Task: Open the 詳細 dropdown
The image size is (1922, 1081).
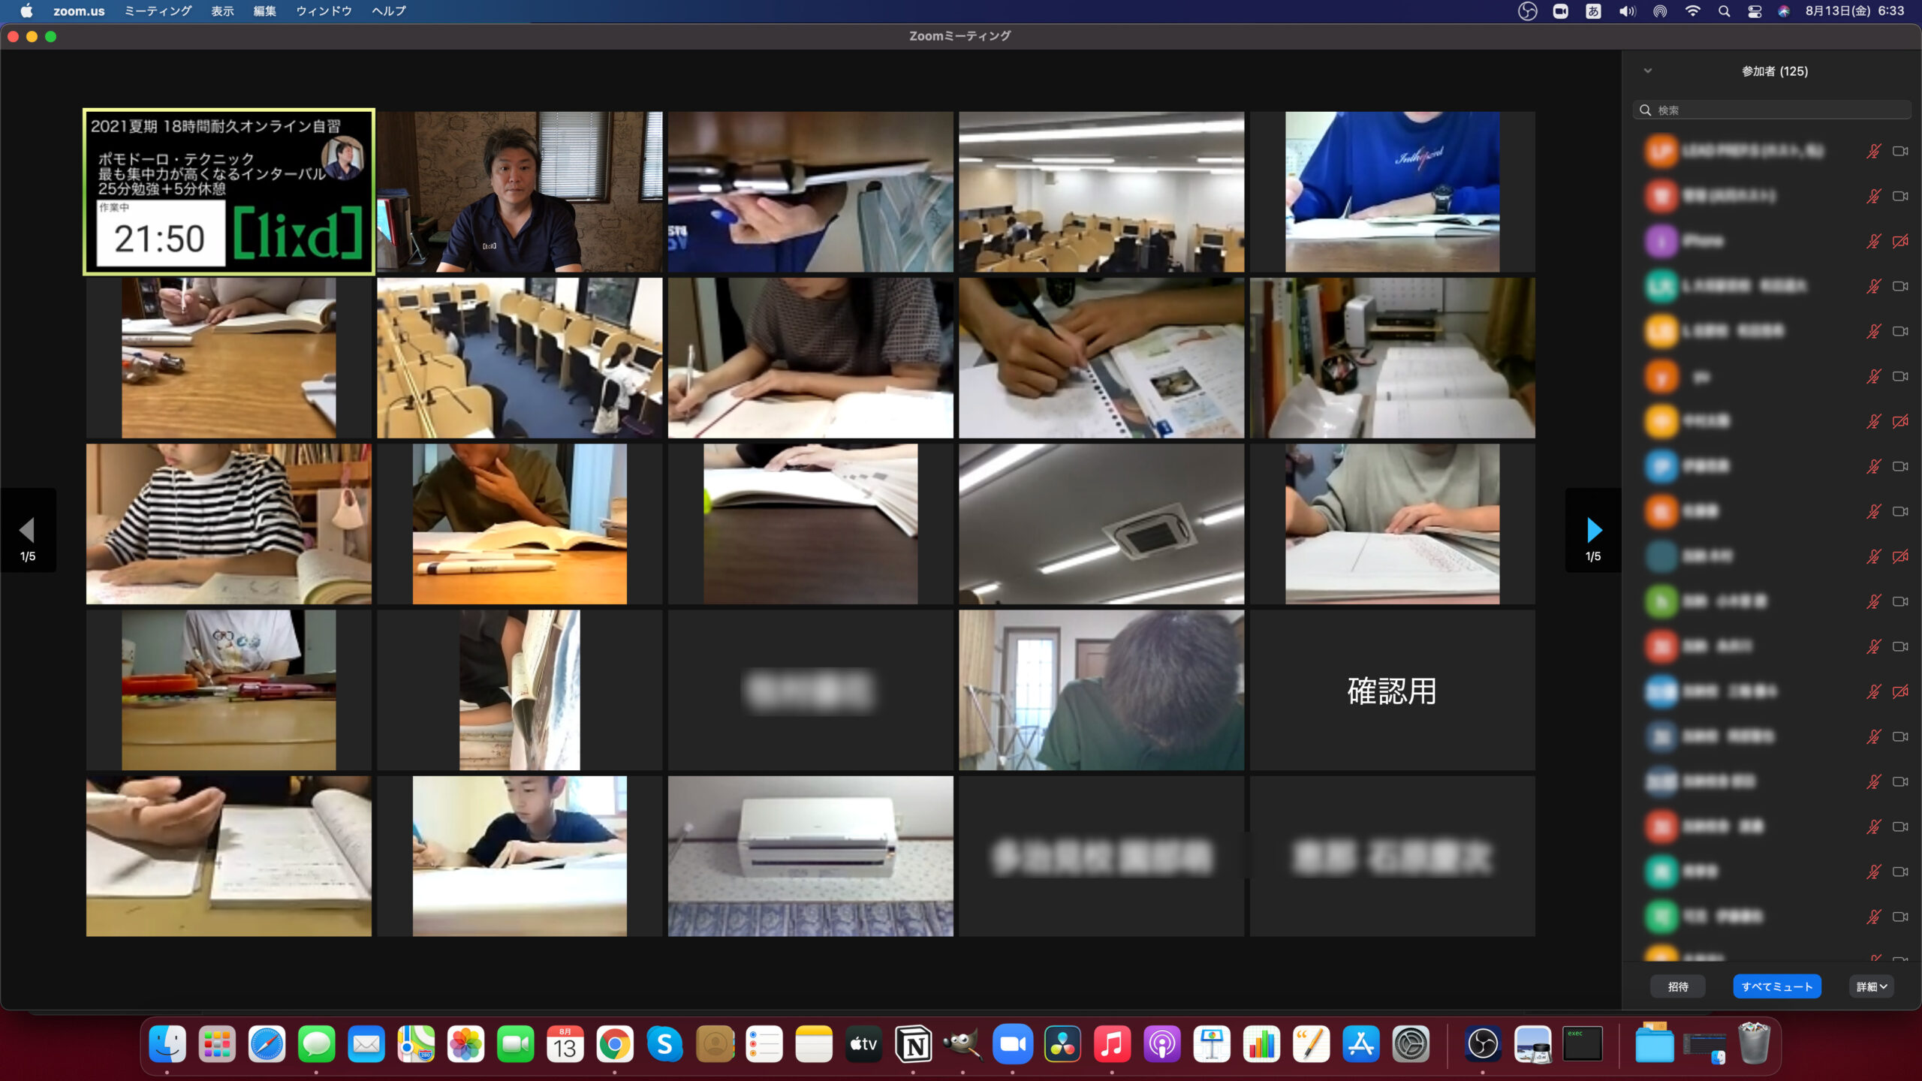Action: (1871, 986)
